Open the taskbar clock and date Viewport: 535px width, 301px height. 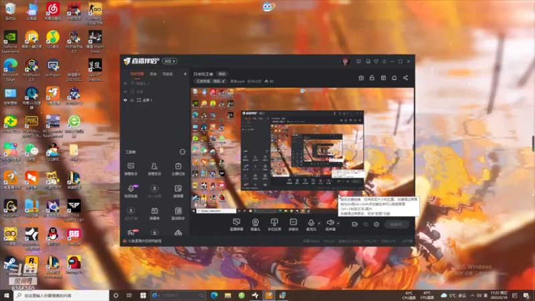pos(499,295)
